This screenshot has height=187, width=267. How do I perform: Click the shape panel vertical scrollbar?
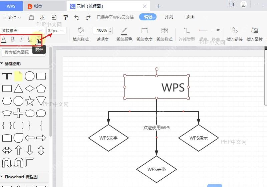coord(51,92)
